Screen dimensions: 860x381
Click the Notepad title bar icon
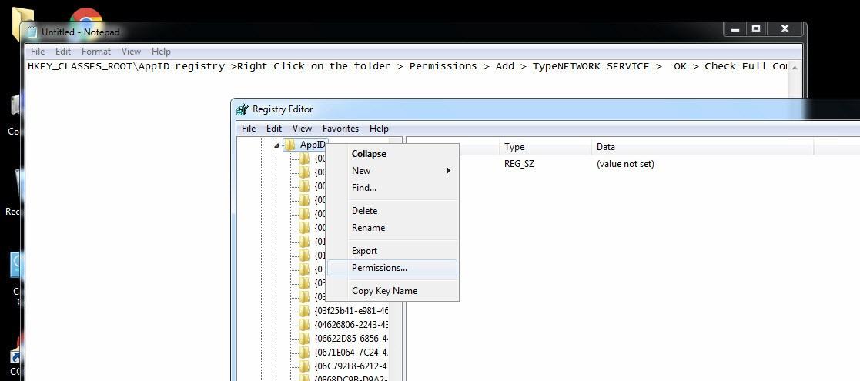point(32,32)
